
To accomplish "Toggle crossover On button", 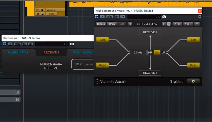I will pos(157,52).
